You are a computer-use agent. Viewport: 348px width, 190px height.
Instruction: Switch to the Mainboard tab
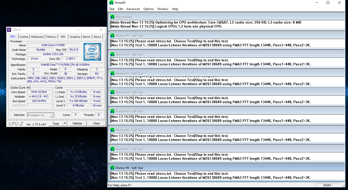click(37, 37)
